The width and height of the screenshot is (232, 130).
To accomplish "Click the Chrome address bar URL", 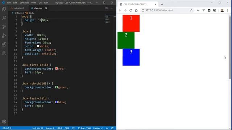I will [159, 10].
